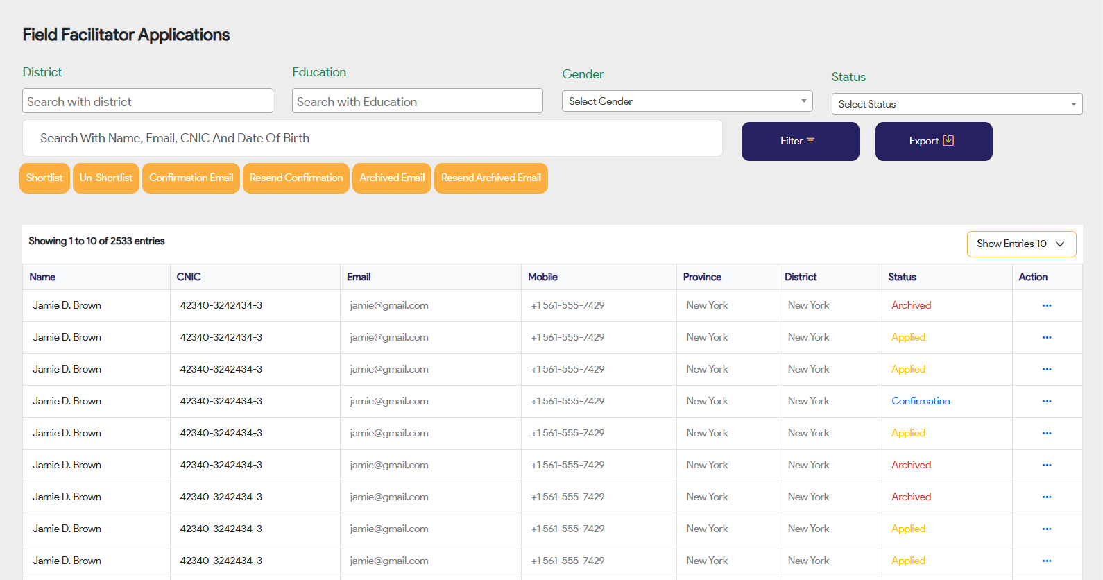Open the Select Status dropdown
The image size is (1103, 580).
(x=957, y=104)
